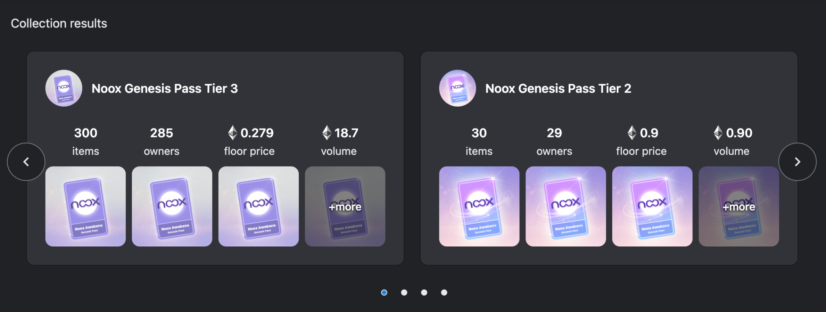Image resolution: width=826 pixels, height=312 pixels.
Task: Open Noox Genesis Pass Tier 2 title link
Action: click(x=558, y=88)
